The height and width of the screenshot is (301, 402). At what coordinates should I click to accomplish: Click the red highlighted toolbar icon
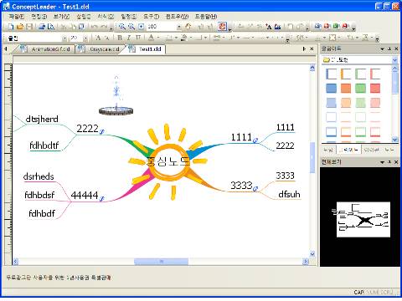point(222,27)
